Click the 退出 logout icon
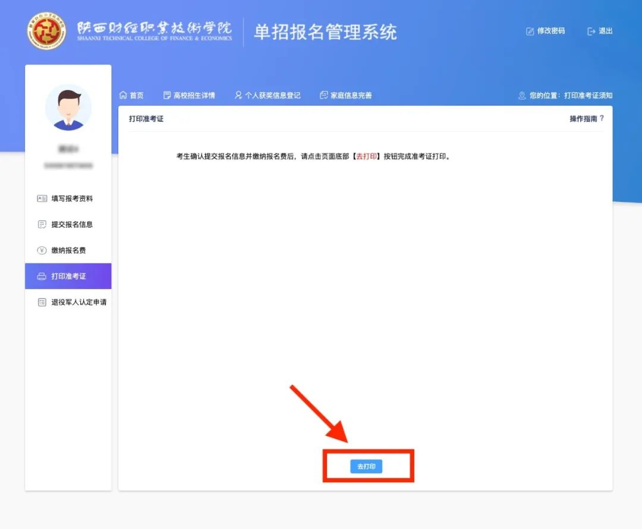Screen dimensions: 642x529 (591, 31)
